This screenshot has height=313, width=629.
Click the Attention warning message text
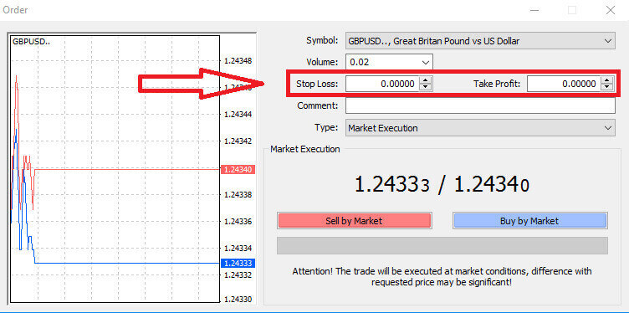442,276
